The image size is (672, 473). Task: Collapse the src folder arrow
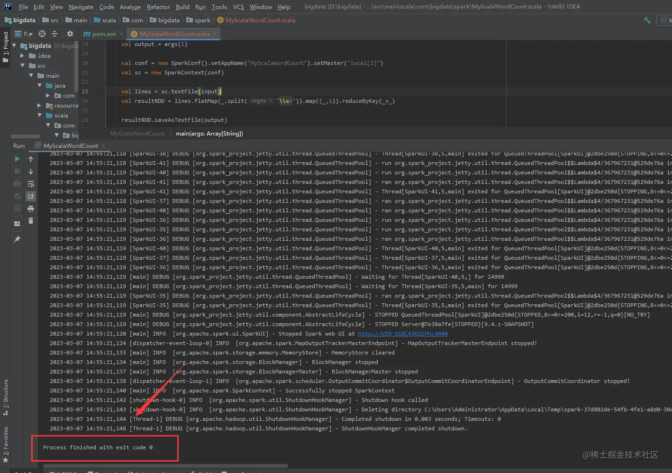click(x=22, y=66)
